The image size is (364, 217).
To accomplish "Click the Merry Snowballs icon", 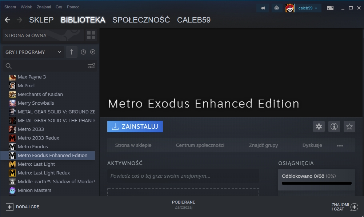I will 12,103.
